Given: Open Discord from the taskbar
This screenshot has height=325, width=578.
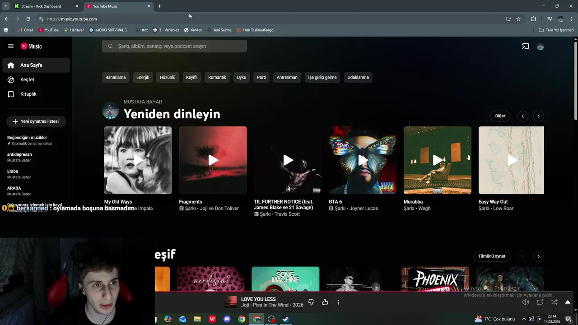Looking at the screenshot, I should pyautogui.click(x=227, y=319).
